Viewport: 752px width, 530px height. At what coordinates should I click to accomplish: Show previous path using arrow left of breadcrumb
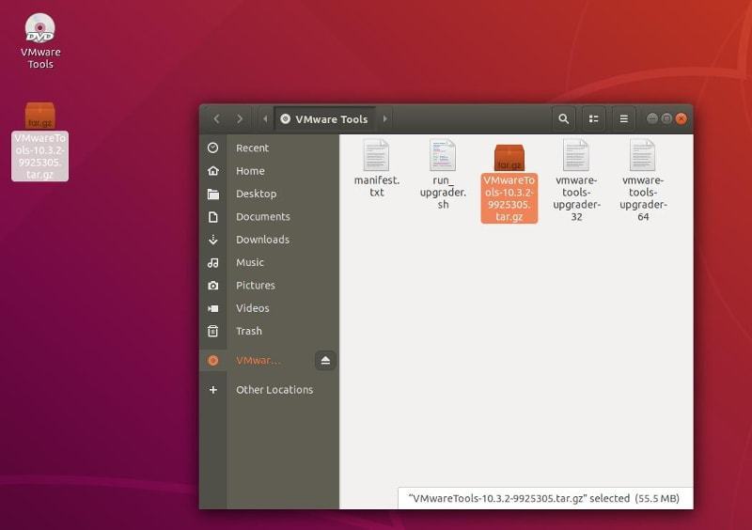pos(264,119)
